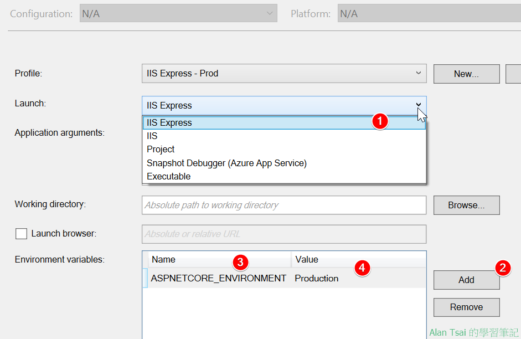Viewport: 521px width, 339px height.
Task: Select Executable in the Launch list
Action: 284,176
